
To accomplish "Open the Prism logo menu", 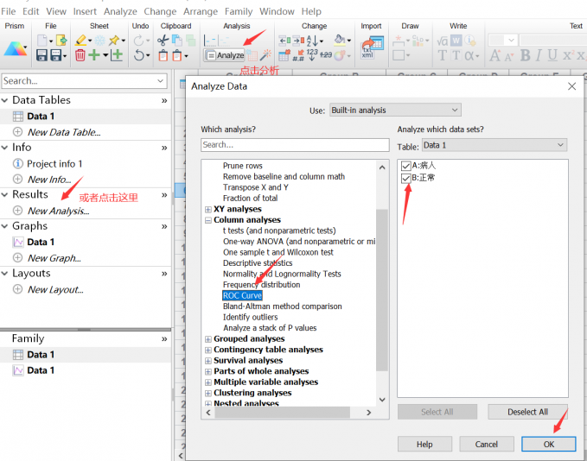I will [x=15, y=49].
